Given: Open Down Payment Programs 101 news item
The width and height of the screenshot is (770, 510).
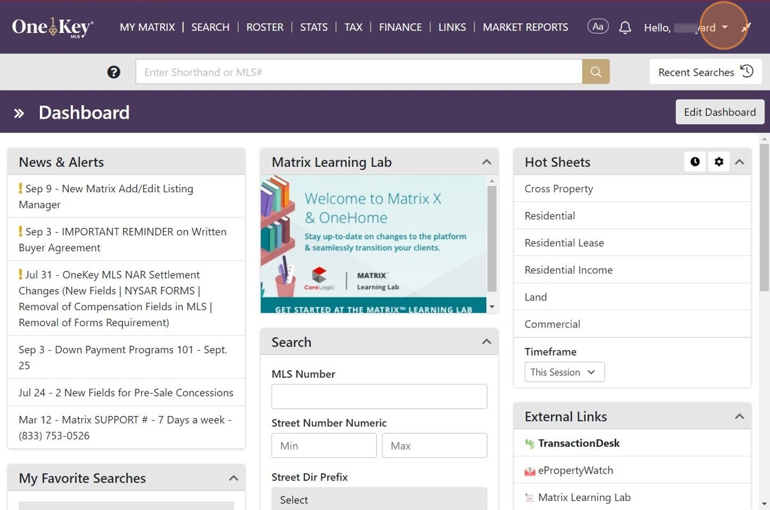Looking at the screenshot, I should pos(126,357).
